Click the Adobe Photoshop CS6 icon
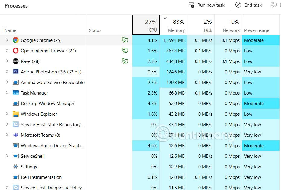Image resolution: width=281 pixels, height=190 pixels. click(x=15, y=72)
